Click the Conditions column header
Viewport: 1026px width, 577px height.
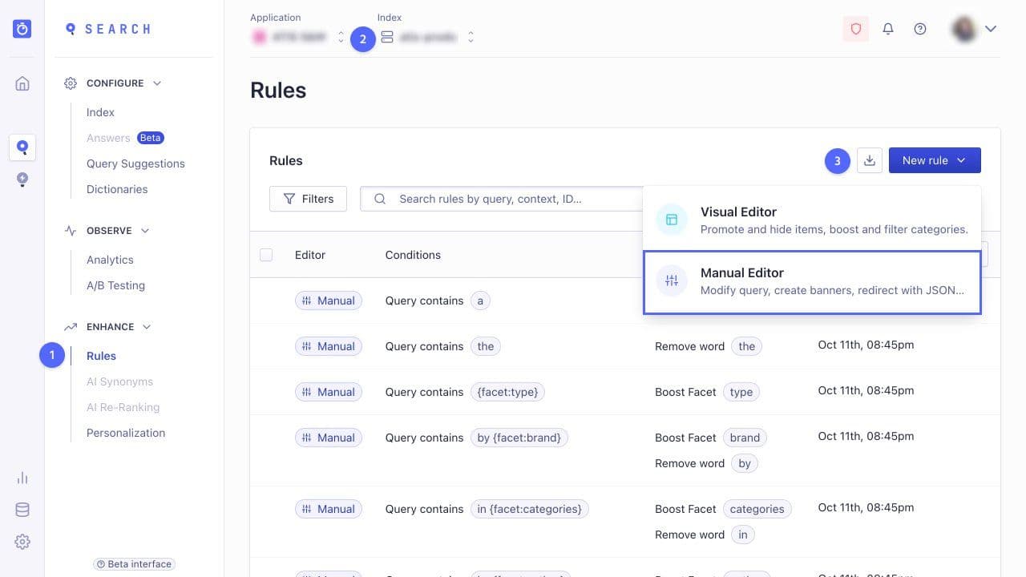pyautogui.click(x=413, y=255)
